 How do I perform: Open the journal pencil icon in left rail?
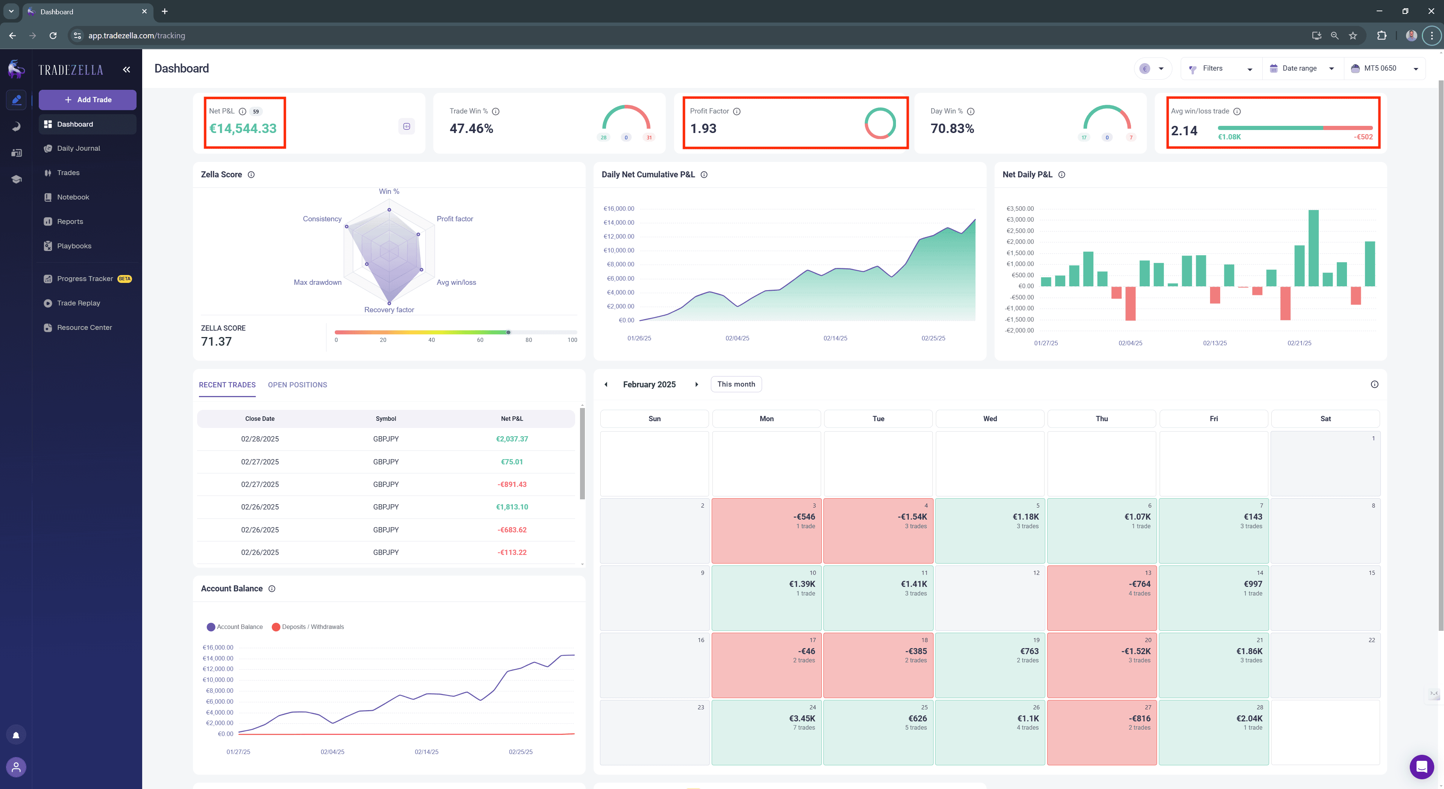(x=16, y=100)
